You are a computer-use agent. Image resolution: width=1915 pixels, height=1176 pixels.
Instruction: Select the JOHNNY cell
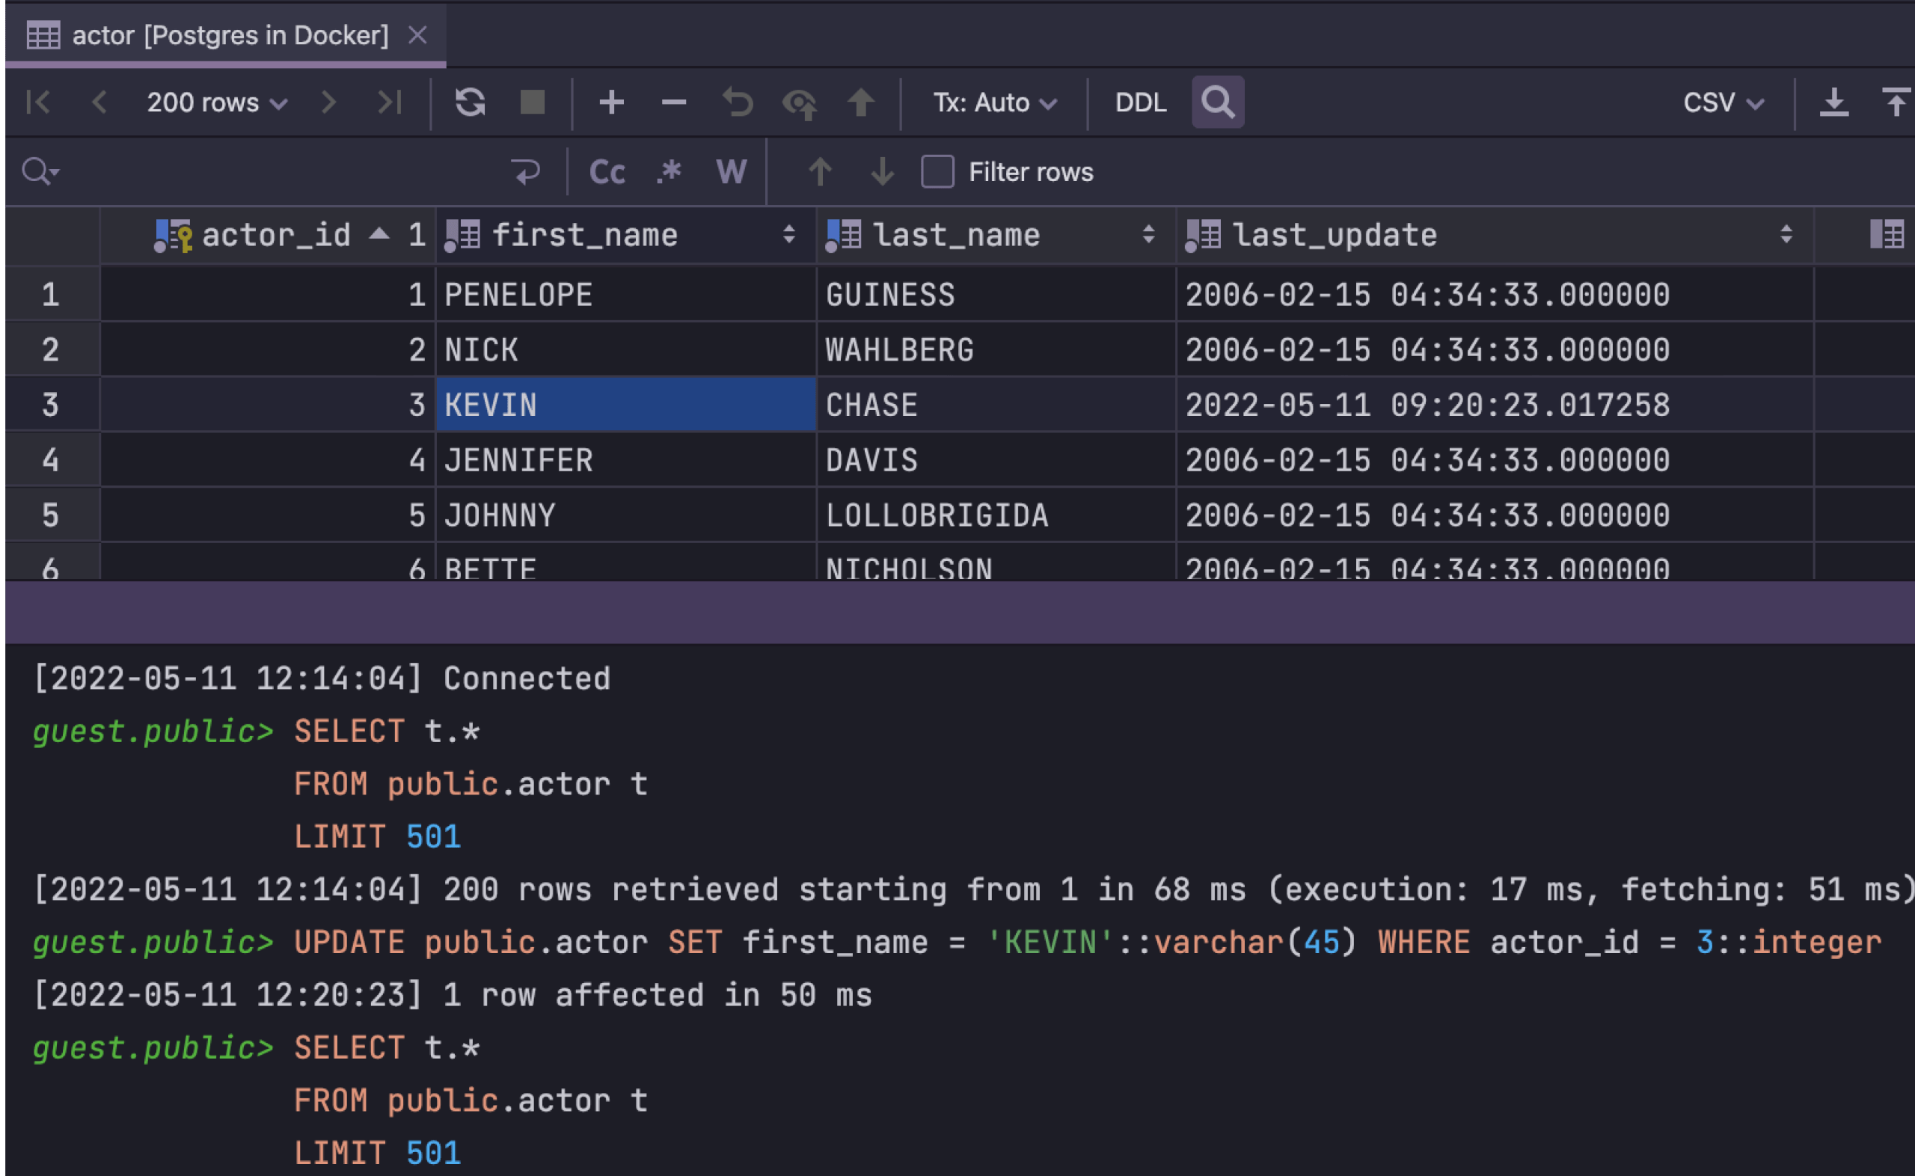[x=626, y=515]
